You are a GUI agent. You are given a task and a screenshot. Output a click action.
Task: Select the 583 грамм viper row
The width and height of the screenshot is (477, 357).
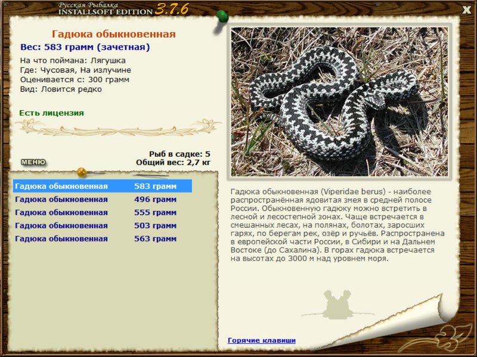103,186
